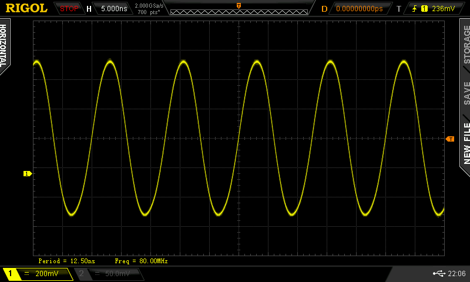Click the rising edge trigger icon
Image resolution: width=470 pixels, height=282 pixels.
click(415, 9)
